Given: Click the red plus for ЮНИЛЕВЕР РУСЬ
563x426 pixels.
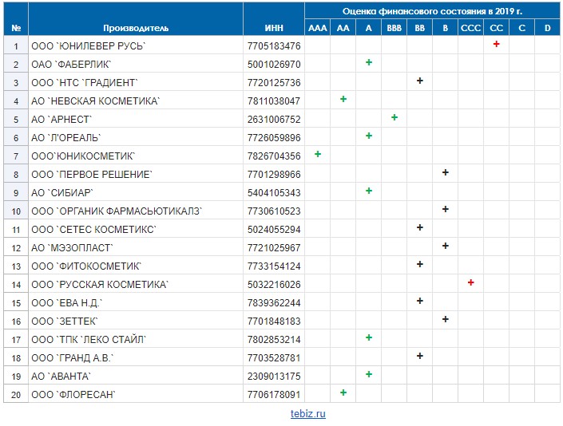Looking at the screenshot, I should click(x=496, y=44).
